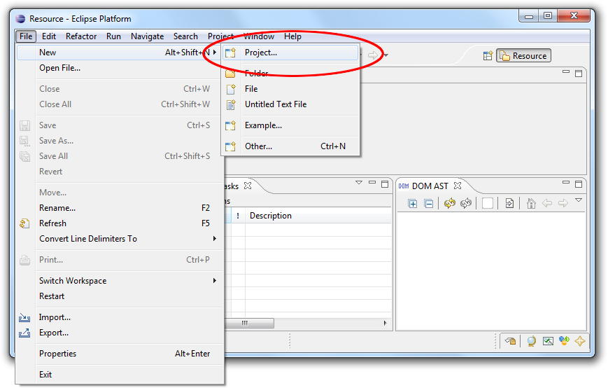Open the Search menu

tap(185, 36)
